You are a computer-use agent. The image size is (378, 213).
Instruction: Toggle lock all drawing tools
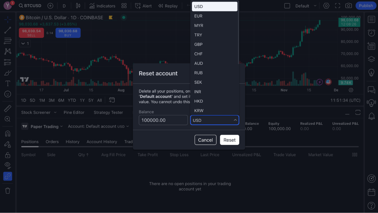pos(8,155)
